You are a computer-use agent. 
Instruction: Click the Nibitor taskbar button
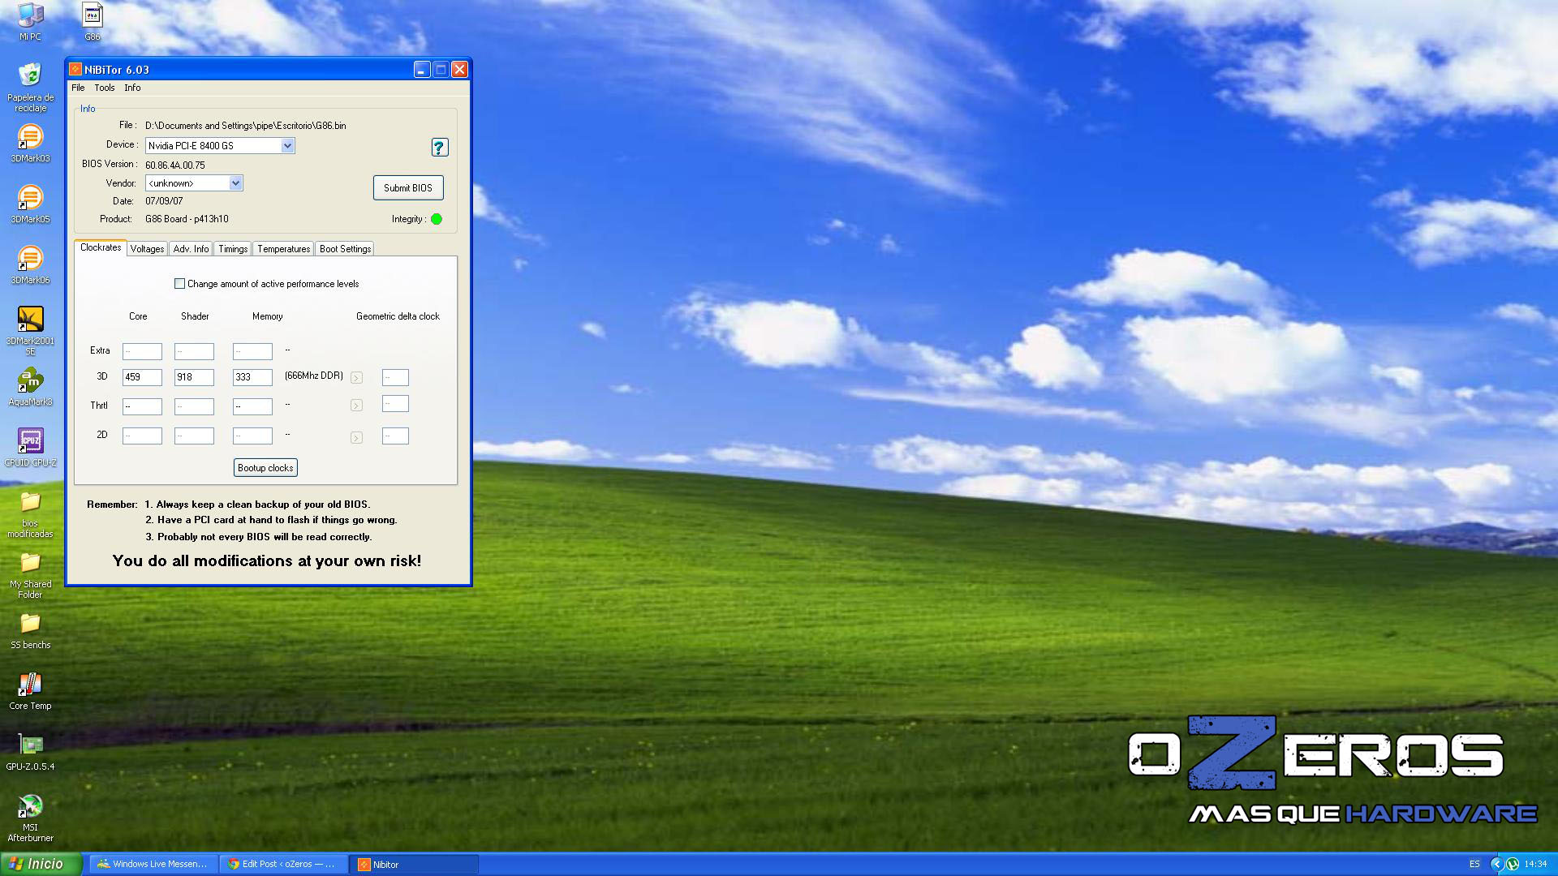coord(414,865)
